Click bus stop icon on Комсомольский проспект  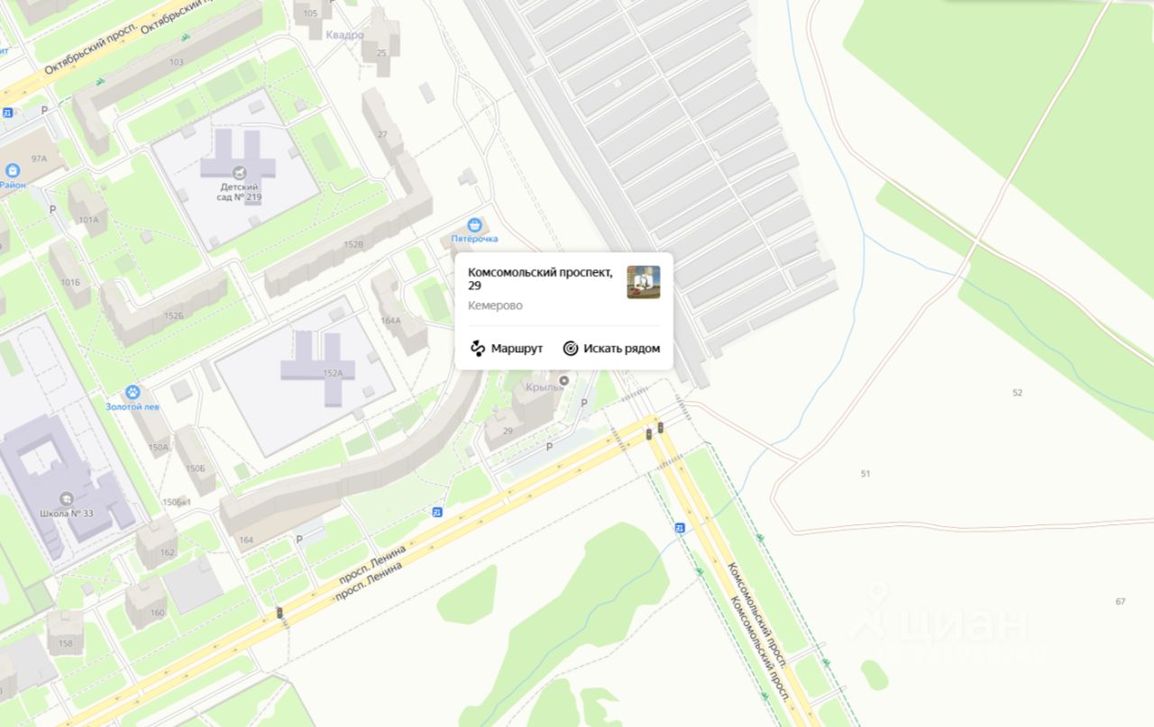pyautogui.click(x=679, y=528)
